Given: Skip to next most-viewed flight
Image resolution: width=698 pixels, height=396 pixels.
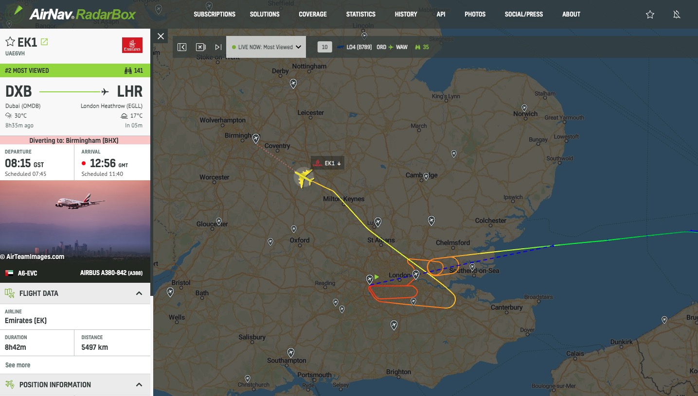Looking at the screenshot, I should [218, 47].
